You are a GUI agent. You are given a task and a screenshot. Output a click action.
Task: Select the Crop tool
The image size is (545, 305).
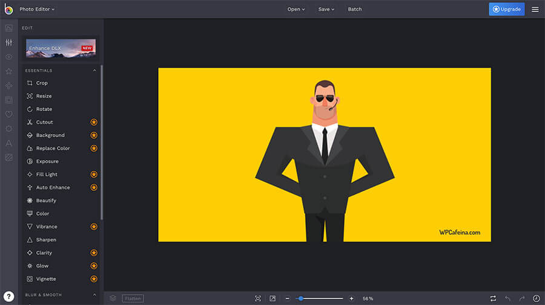(41, 83)
